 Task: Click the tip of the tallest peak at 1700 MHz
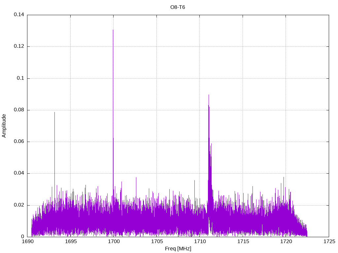pos(113,30)
